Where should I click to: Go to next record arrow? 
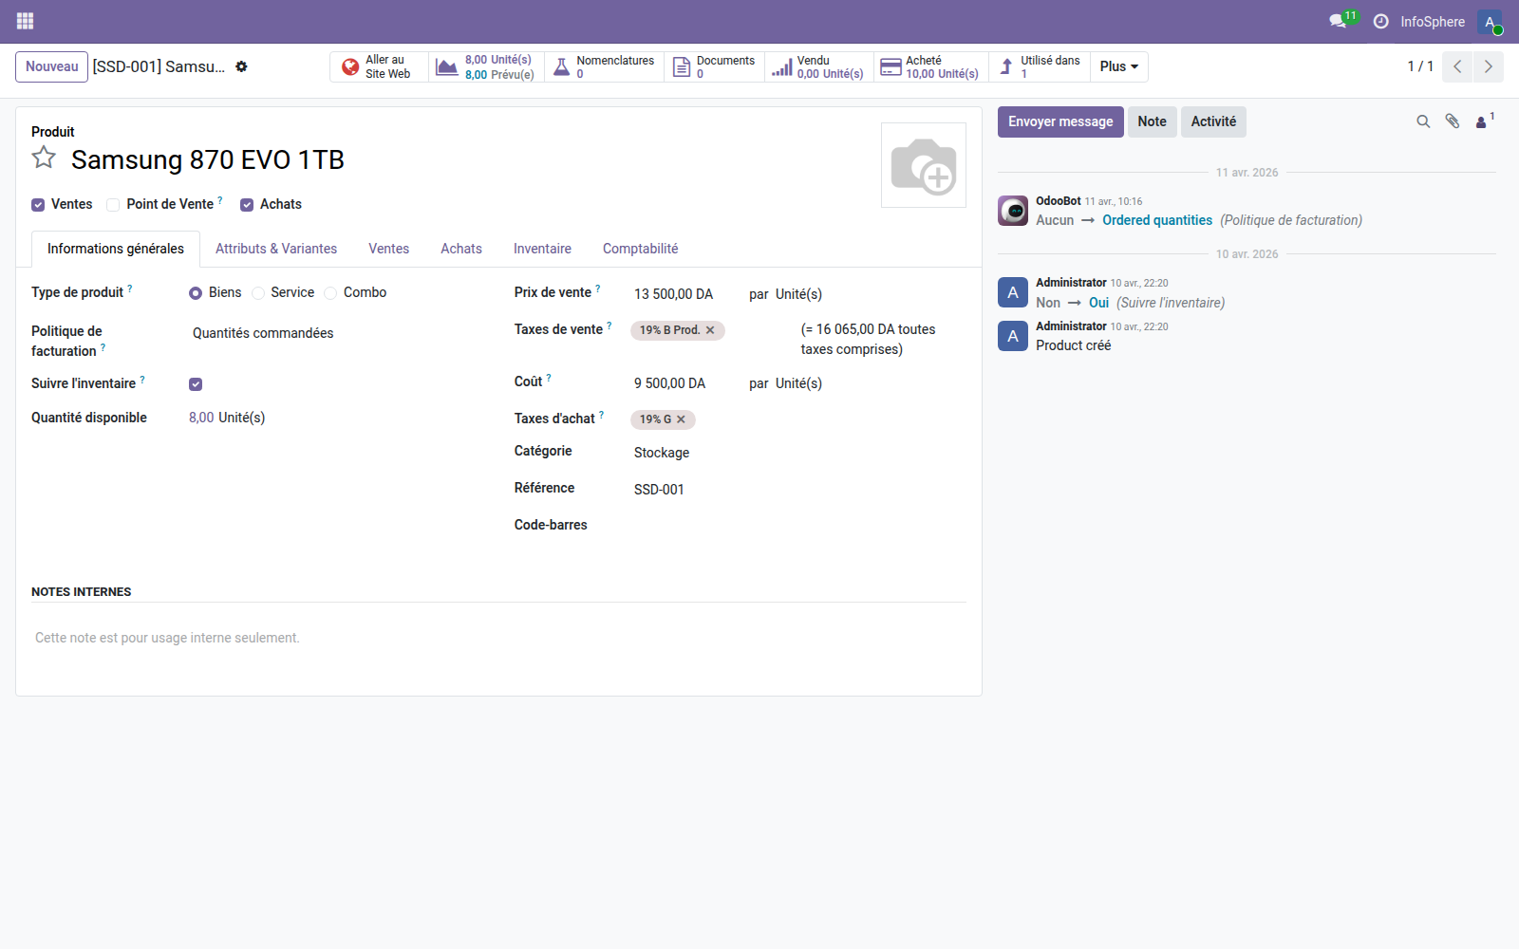pos(1488,66)
